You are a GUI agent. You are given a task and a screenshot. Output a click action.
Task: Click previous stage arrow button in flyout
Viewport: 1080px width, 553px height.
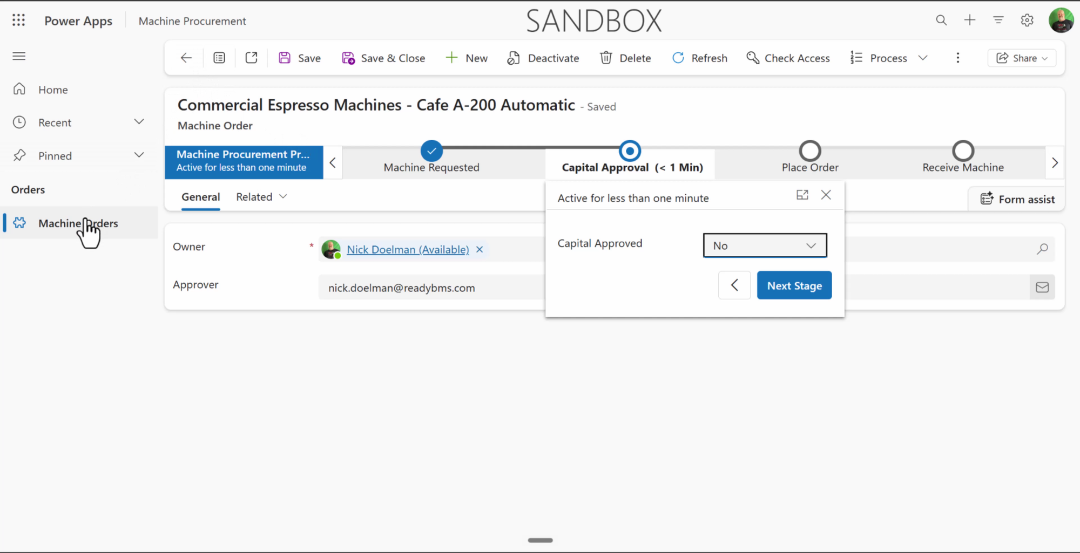click(x=734, y=285)
